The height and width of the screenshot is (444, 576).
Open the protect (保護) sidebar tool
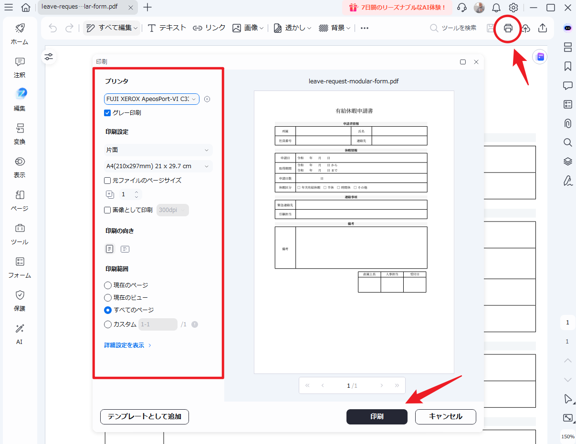(20, 301)
